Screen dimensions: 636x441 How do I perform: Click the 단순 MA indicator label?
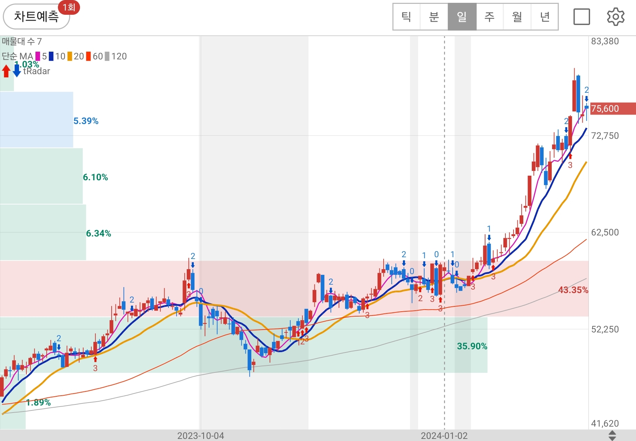(17, 56)
